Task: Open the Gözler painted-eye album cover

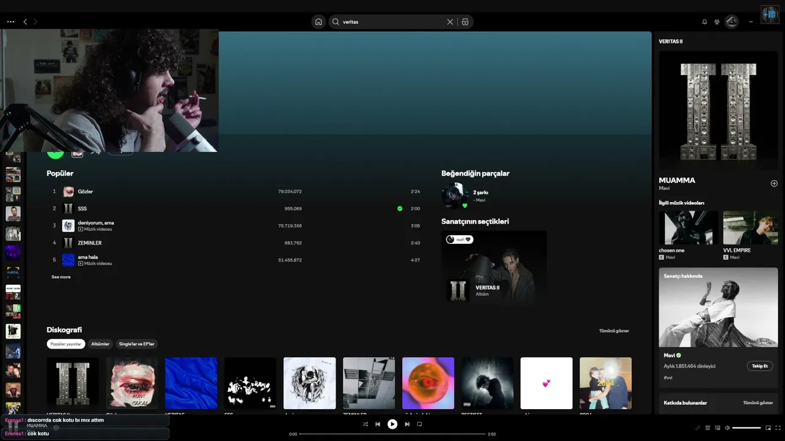Action: pos(132,383)
